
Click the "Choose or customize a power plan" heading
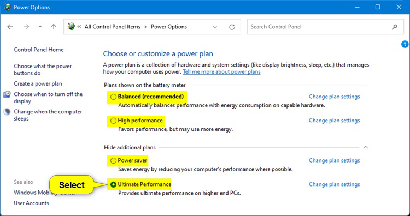pyautogui.click(x=158, y=54)
